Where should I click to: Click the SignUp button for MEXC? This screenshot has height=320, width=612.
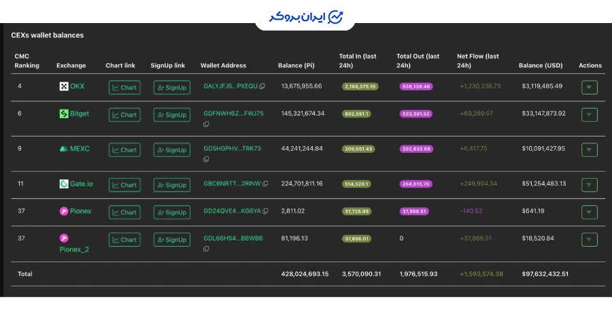click(172, 149)
